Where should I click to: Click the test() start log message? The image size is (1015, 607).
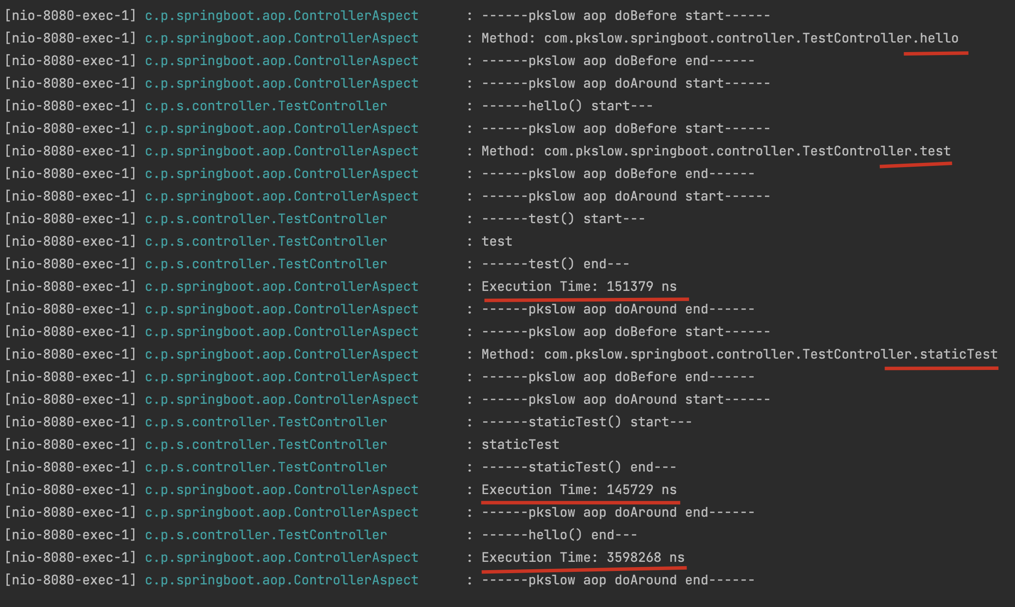(563, 219)
